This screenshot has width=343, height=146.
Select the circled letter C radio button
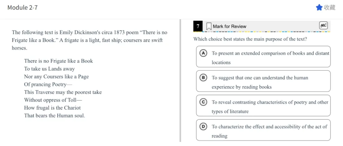click(x=203, y=102)
